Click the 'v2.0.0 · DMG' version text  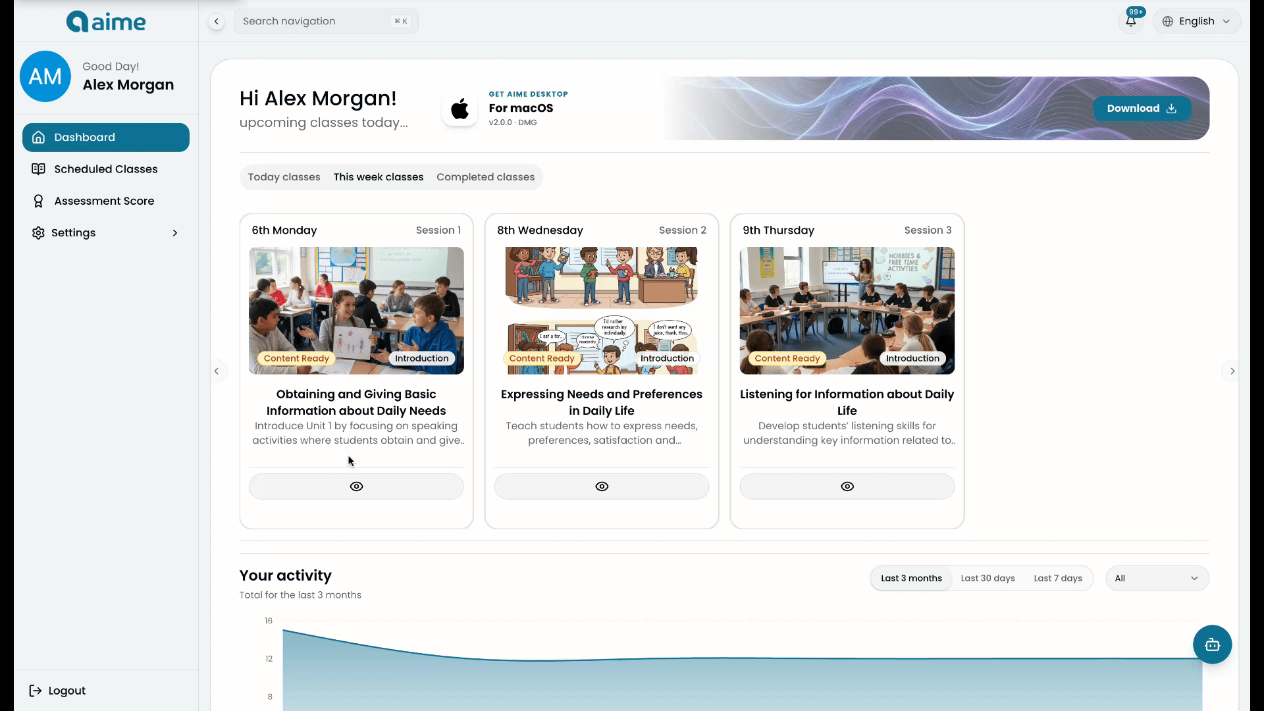[513, 122]
